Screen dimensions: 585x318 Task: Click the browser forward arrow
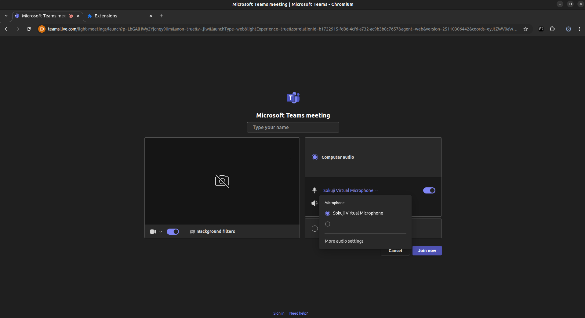[x=18, y=29]
